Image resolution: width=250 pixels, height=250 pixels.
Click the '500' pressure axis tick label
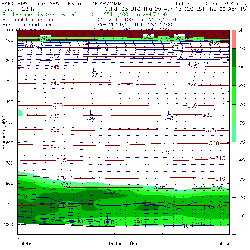(x=9, y=122)
